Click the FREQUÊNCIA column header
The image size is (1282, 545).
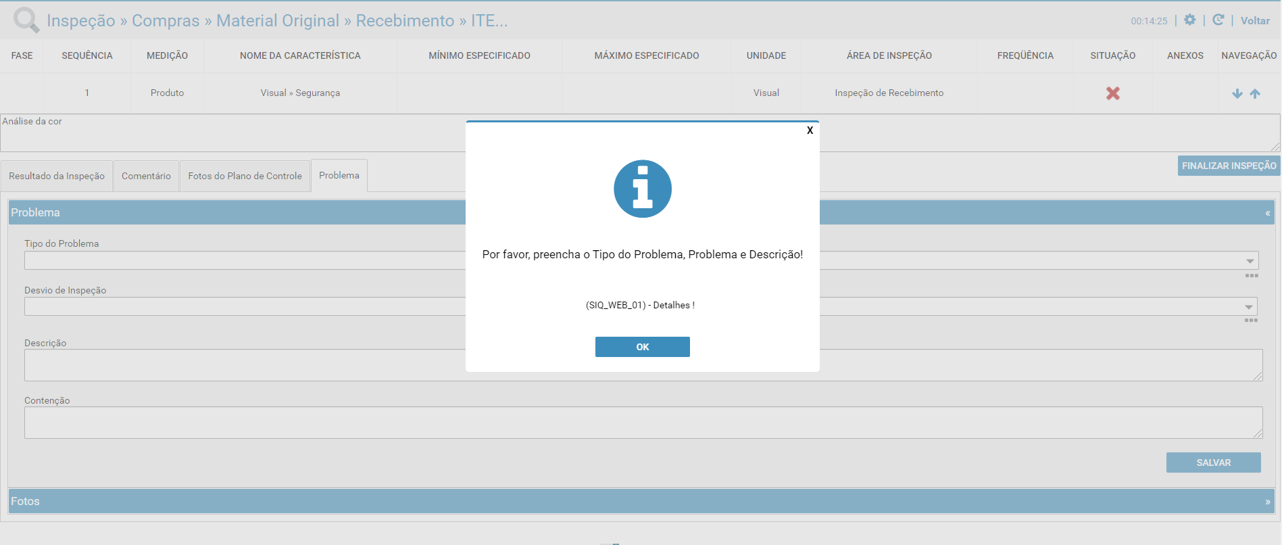coord(1025,55)
